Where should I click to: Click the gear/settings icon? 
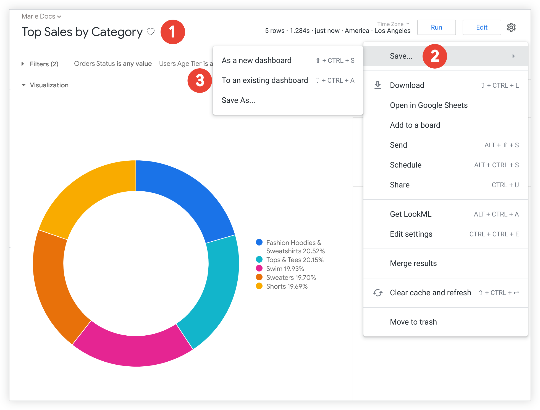[512, 28]
